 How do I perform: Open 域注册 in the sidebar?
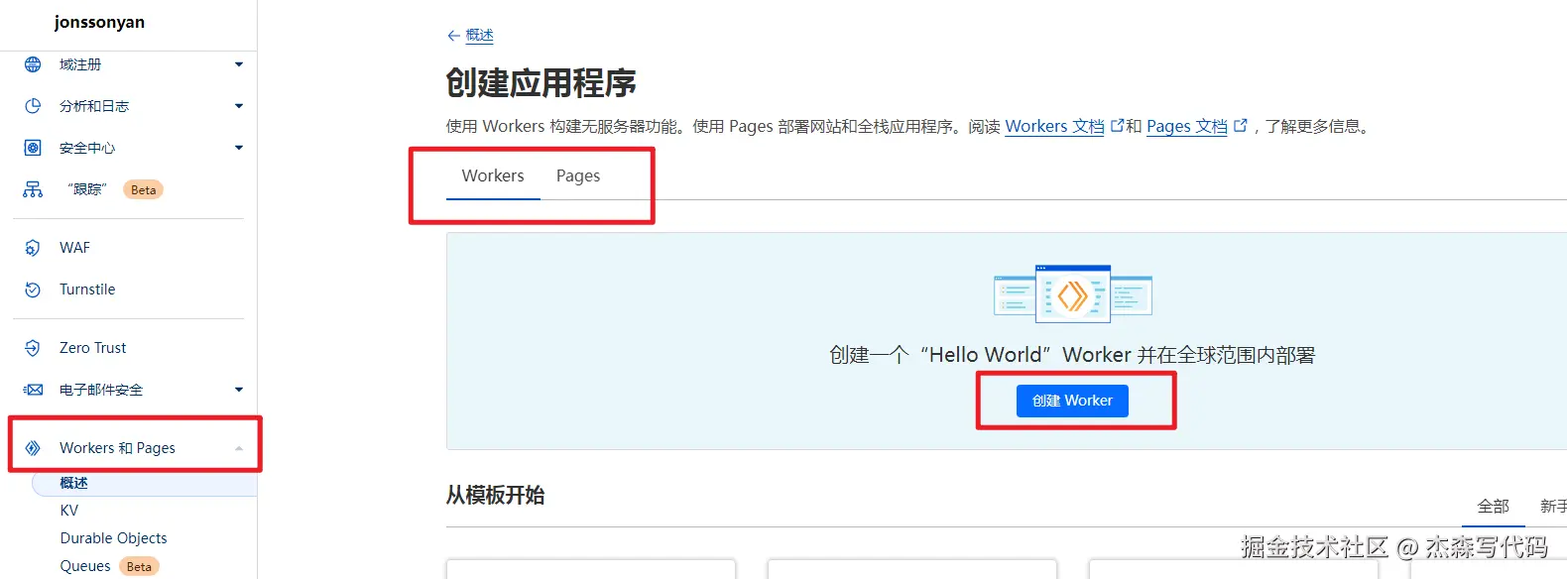click(x=80, y=64)
